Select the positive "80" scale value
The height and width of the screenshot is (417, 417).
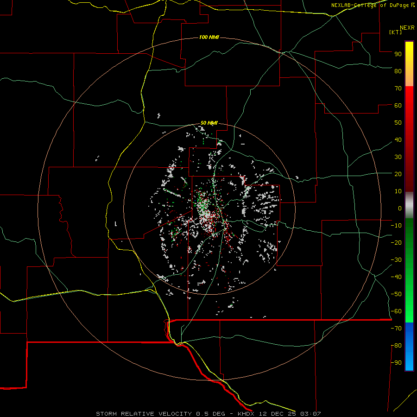(x=398, y=71)
